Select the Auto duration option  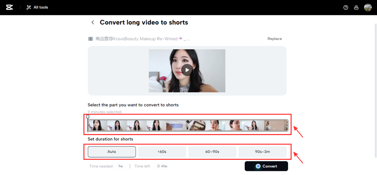click(112, 152)
